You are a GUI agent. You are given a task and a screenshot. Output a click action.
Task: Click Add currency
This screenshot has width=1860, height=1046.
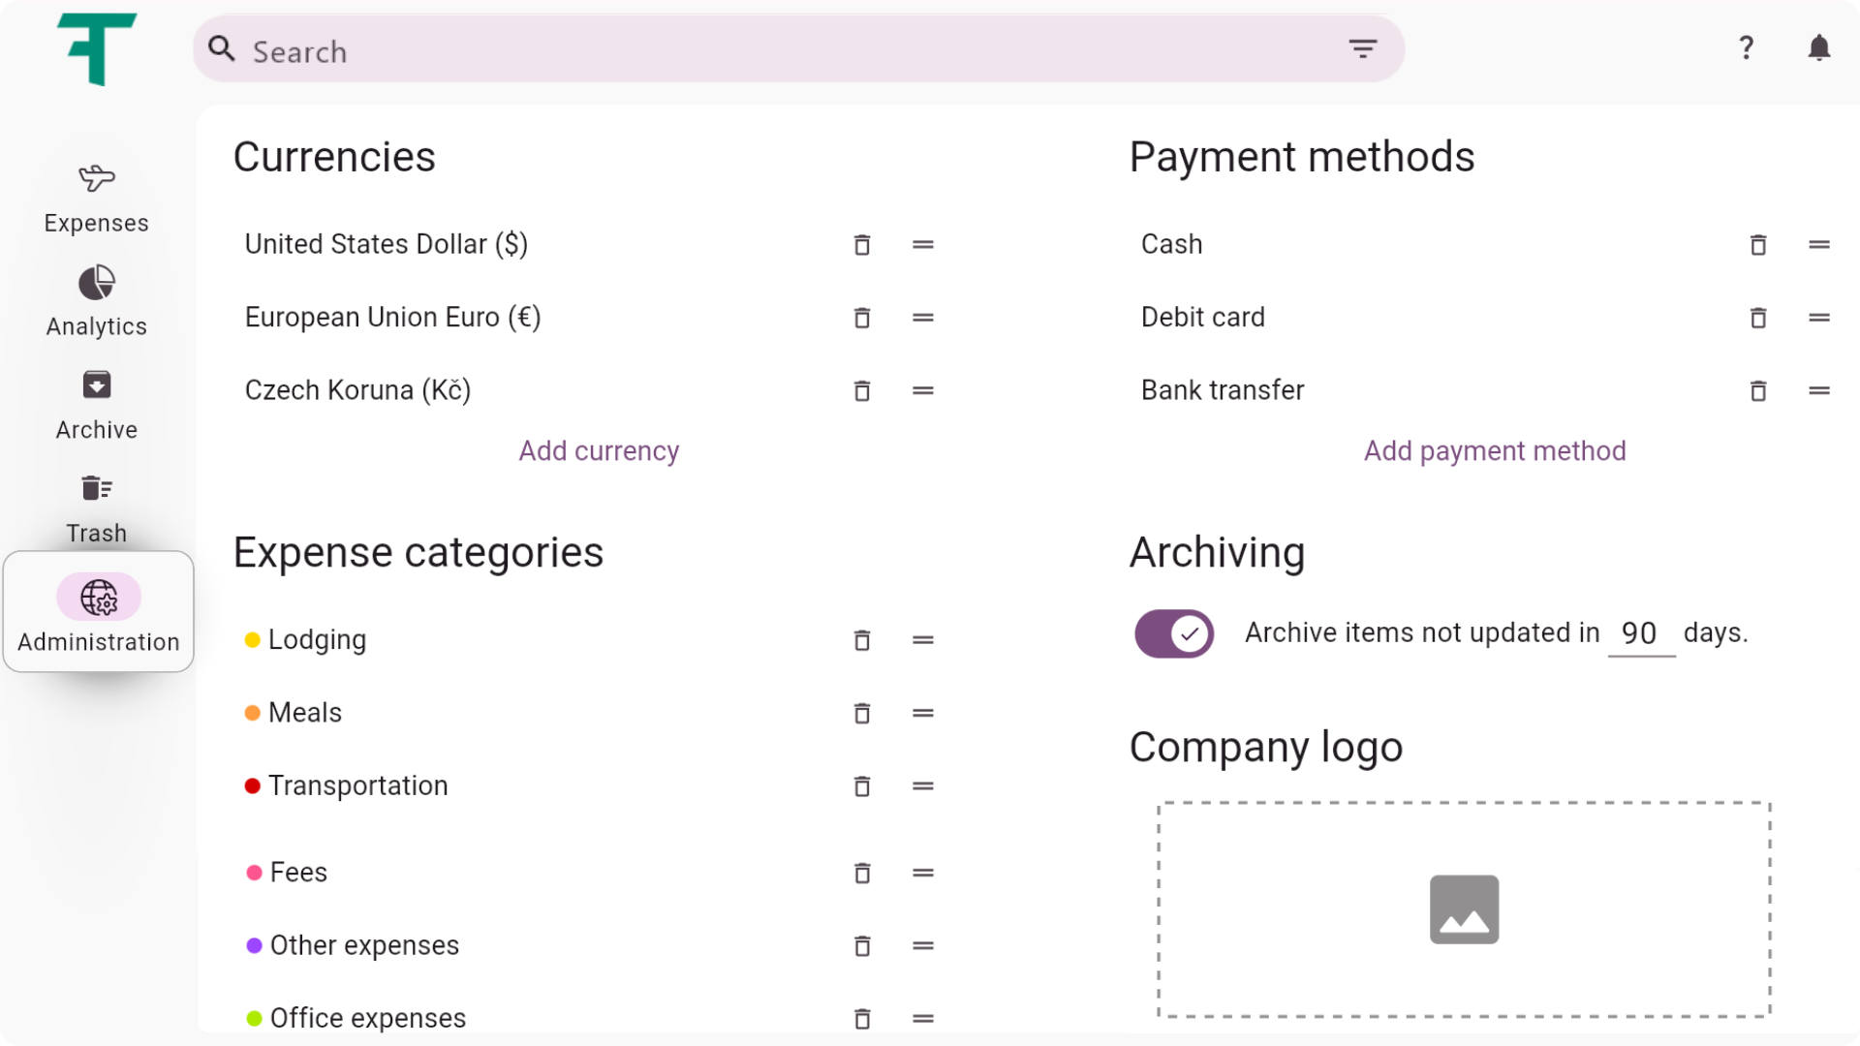[598, 450]
